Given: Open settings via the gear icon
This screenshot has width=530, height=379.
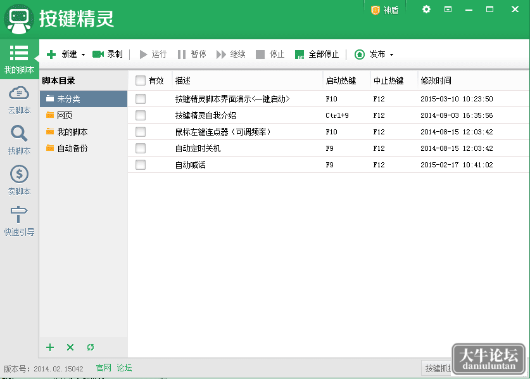Looking at the screenshot, I should (426, 10).
